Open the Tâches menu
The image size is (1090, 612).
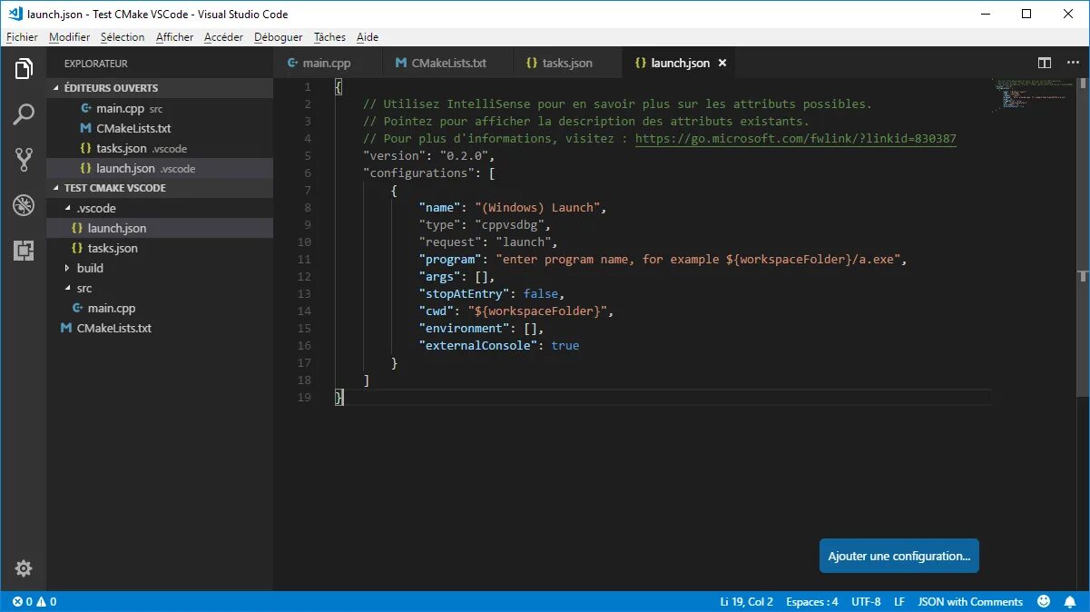click(x=329, y=37)
